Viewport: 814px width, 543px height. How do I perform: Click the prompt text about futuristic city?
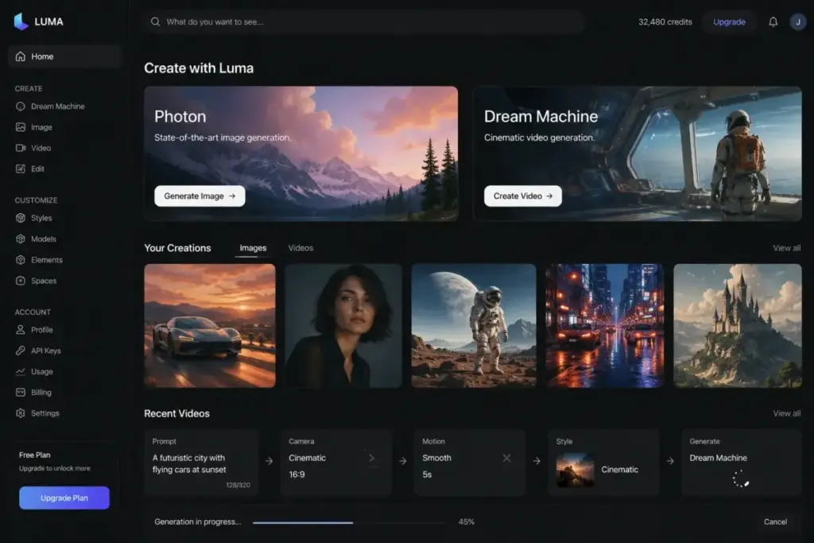click(x=189, y=463)
